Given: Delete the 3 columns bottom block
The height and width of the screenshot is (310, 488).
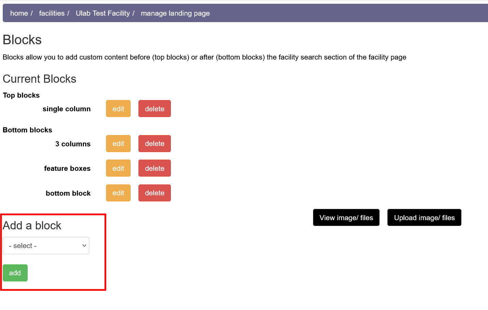Looking at the screenshot, I should 154,144.
